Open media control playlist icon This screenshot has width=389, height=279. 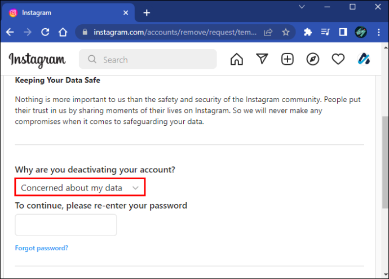(325, 32)
